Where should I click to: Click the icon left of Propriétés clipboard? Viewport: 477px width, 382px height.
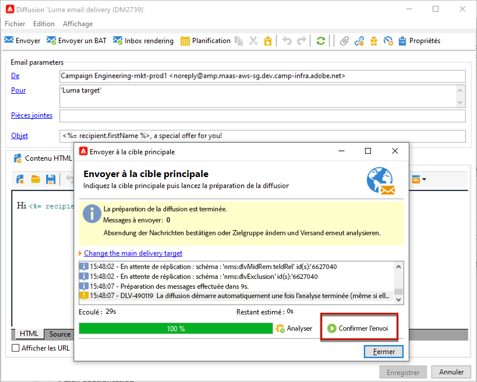click(x=388, y=41)
